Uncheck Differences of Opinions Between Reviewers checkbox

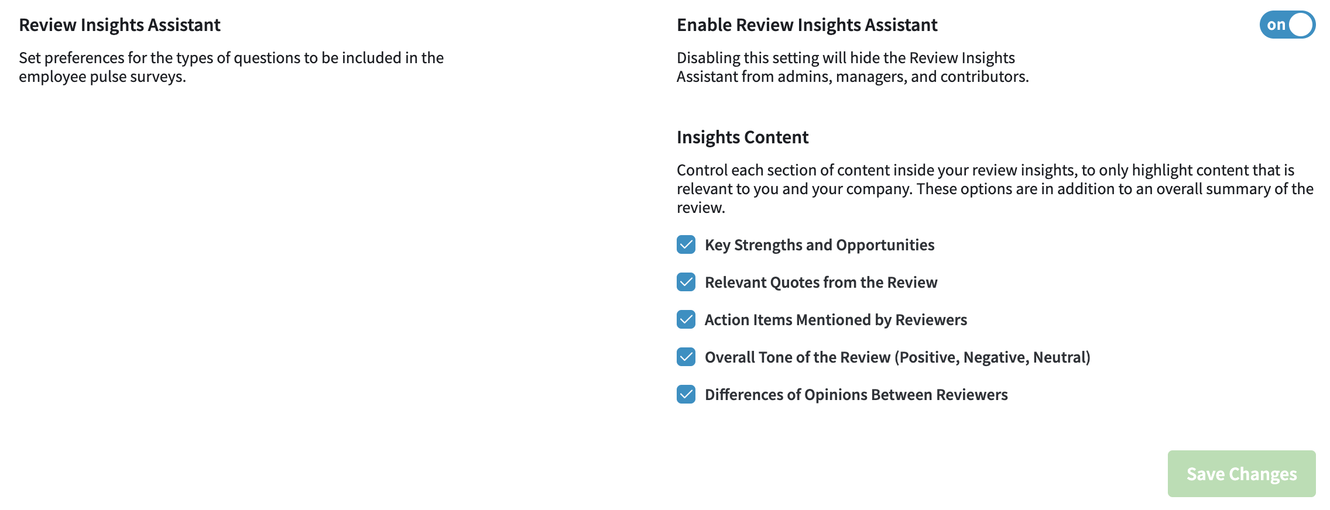pyautogui.click(x=686, y=394)
